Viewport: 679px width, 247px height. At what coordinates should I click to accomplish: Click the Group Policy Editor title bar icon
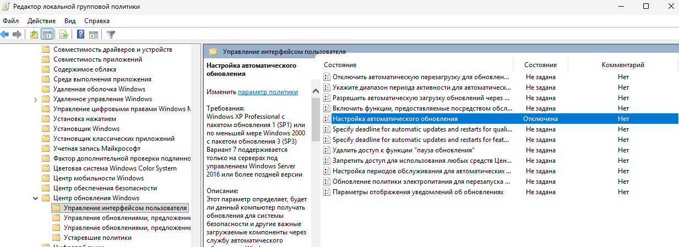coord(7,7)
